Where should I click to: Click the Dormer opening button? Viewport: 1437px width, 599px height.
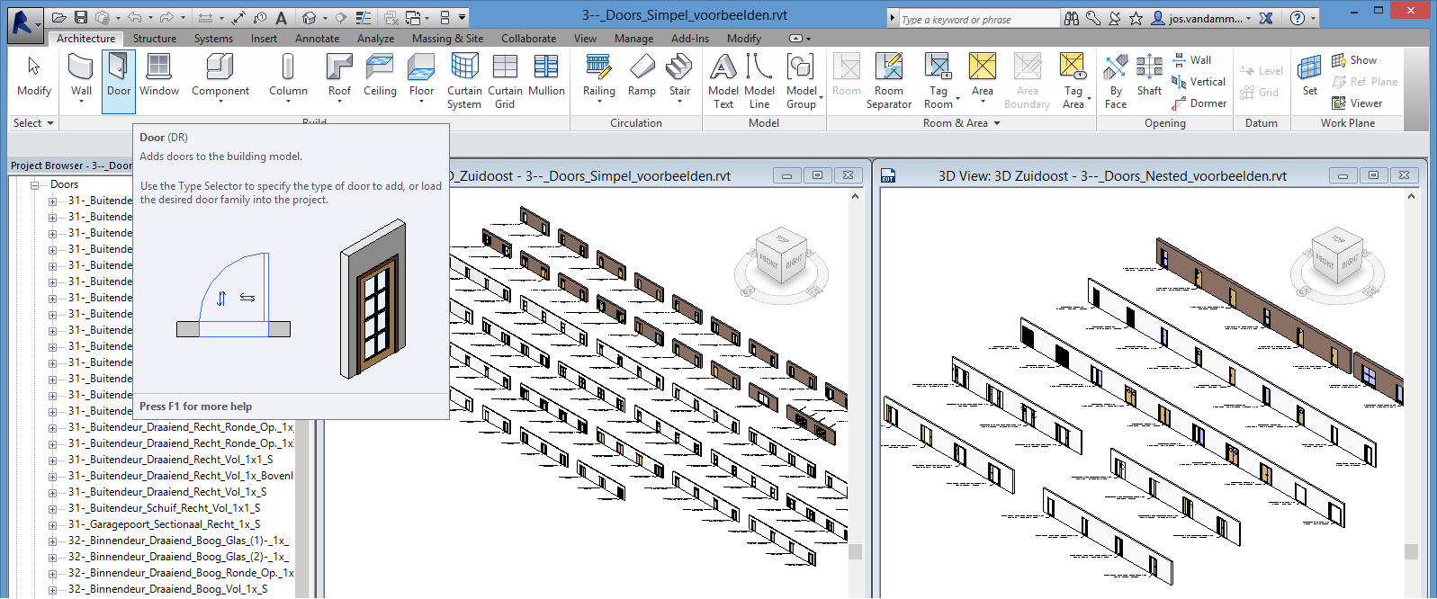point(1199,103)
